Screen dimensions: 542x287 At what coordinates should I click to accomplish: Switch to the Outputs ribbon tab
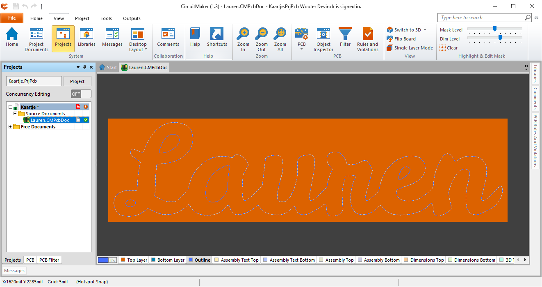(132, 18)
